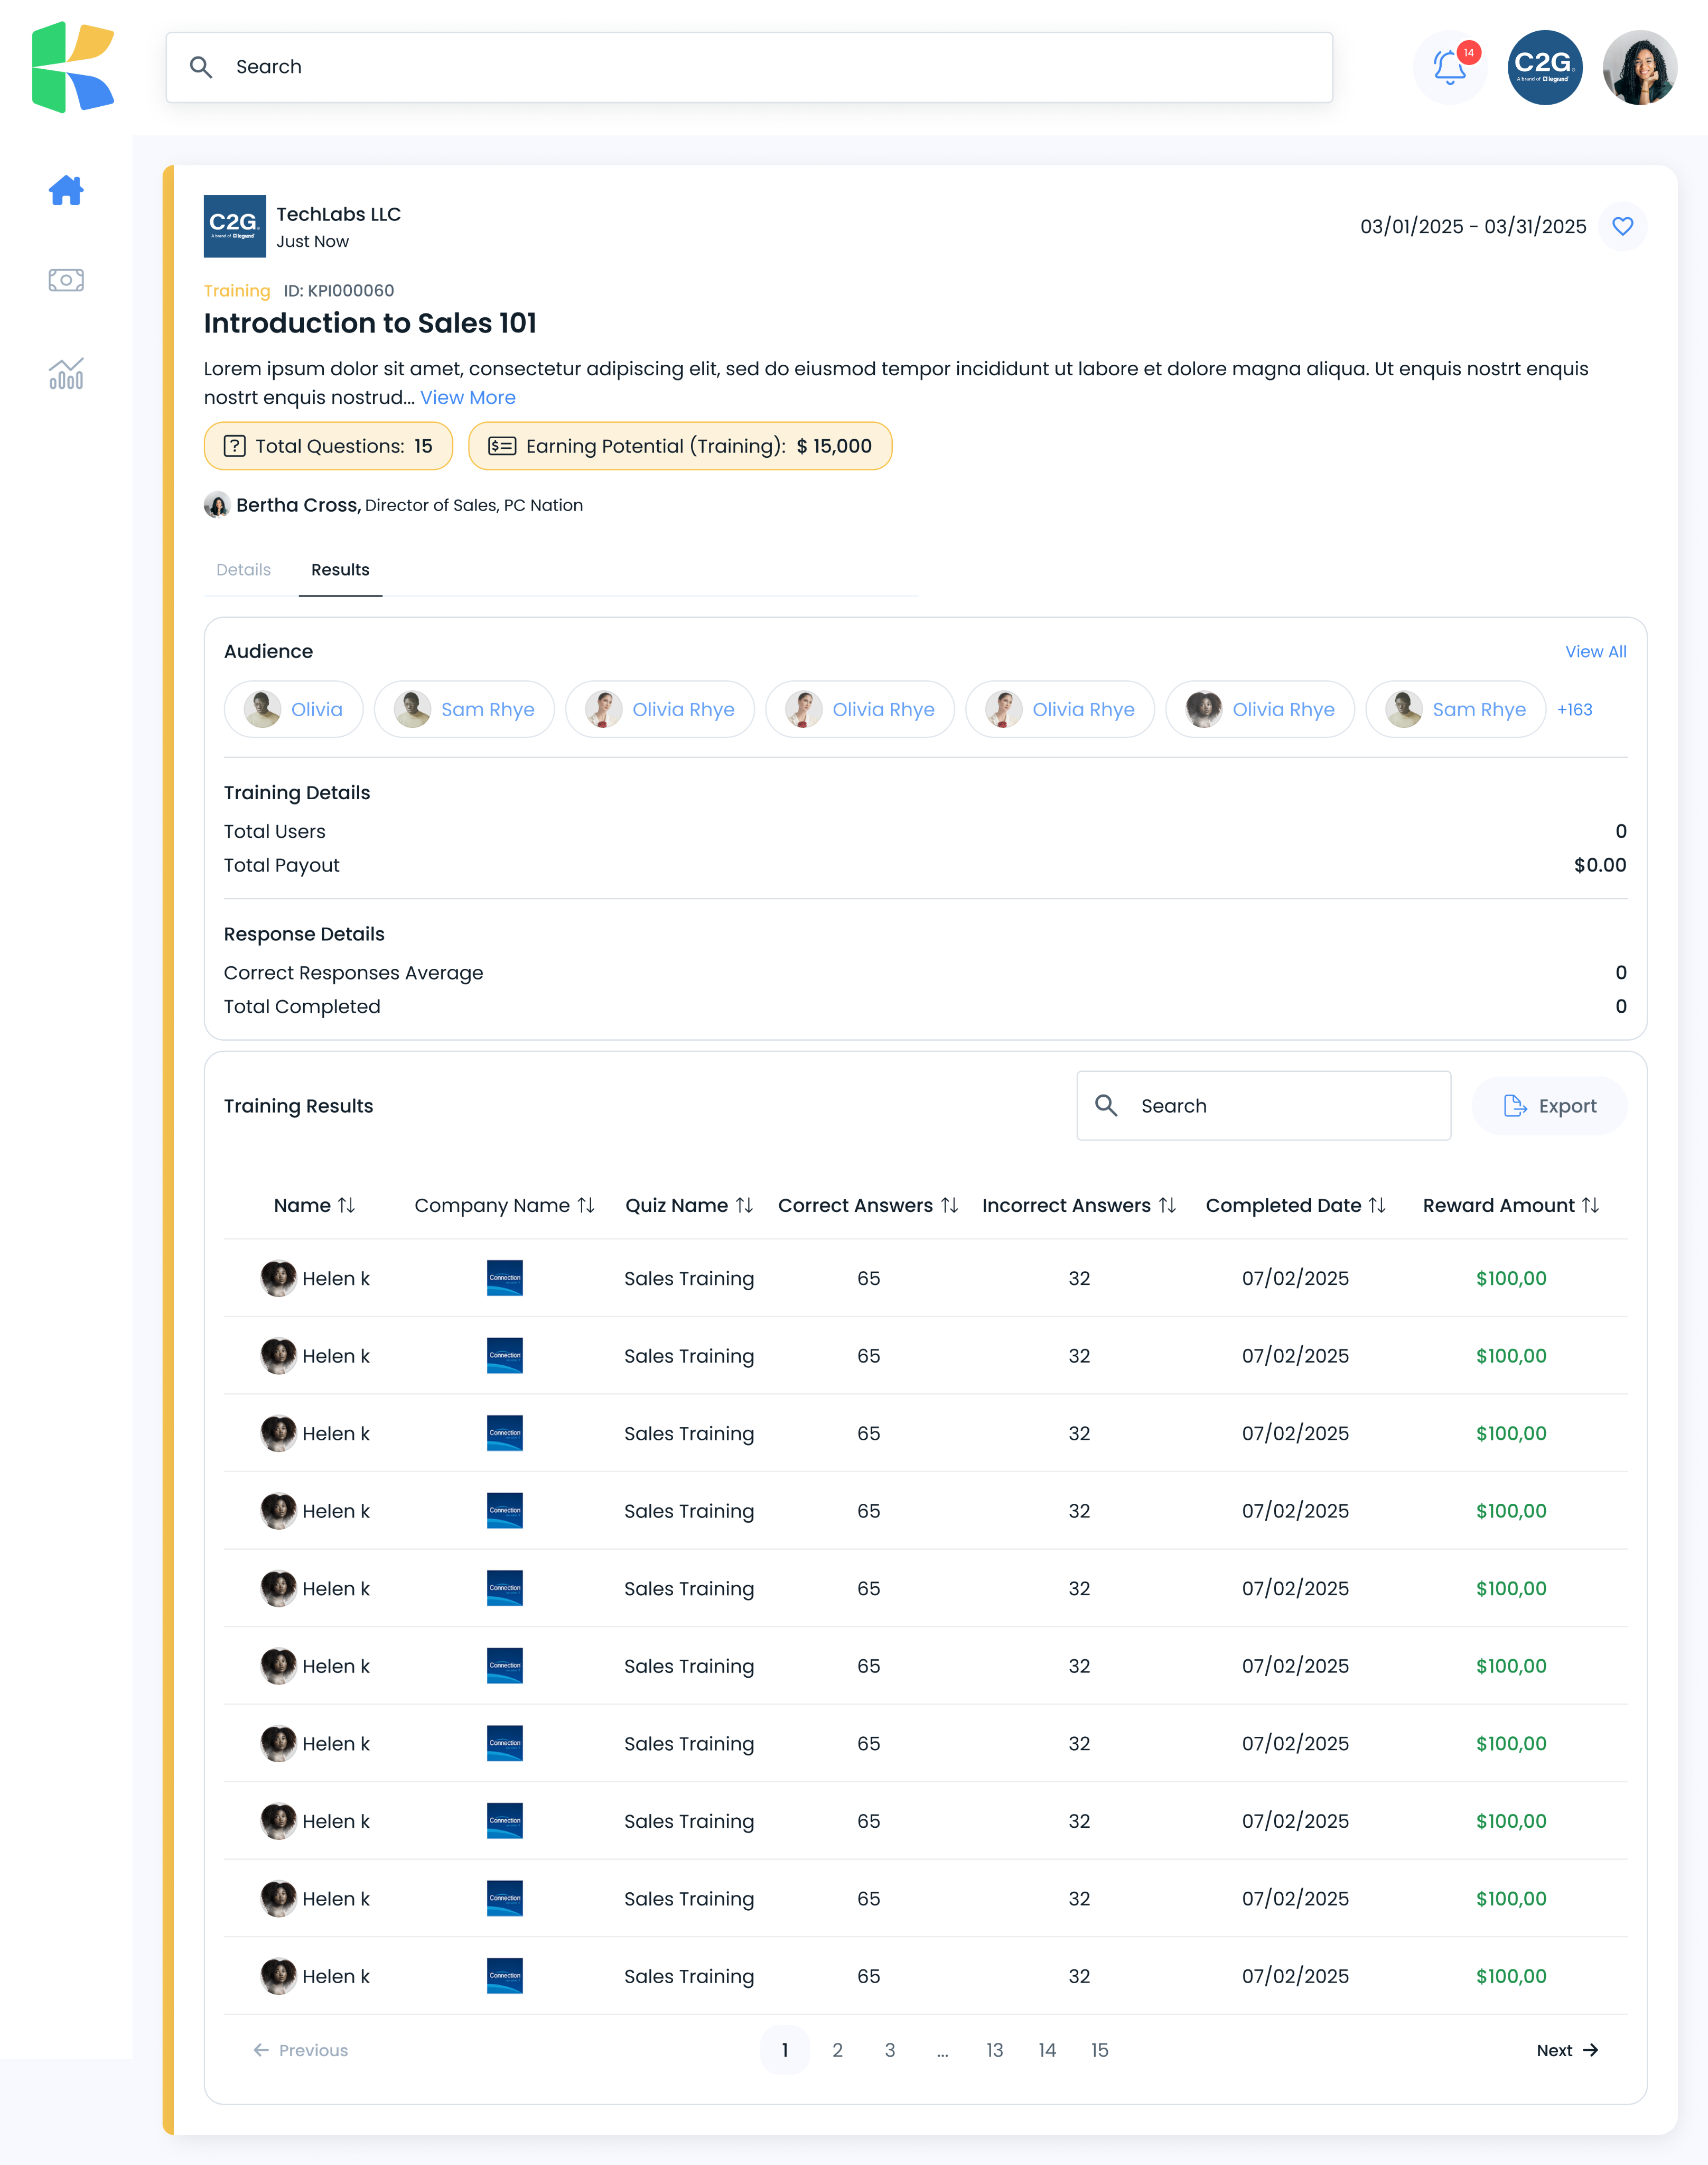Expand description with View More link
This screenshot has height=2165, width=1708.
[467, 397]
